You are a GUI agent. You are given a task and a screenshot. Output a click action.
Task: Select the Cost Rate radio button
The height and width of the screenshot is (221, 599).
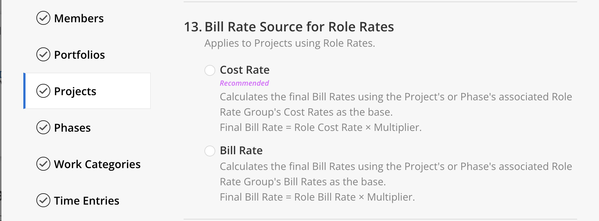pos(210,70)
